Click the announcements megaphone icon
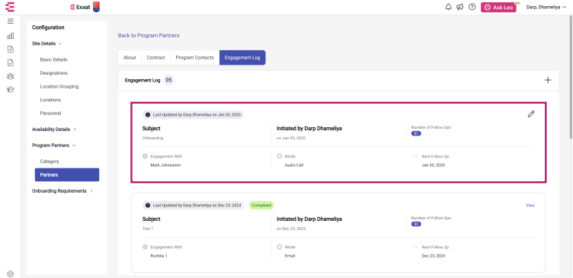The height and width of the screenshot is (278, 573). [460, 7]
